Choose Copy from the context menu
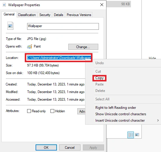Image resolution: width=161 pixels, height=152 pixels. tap(99, 78)
